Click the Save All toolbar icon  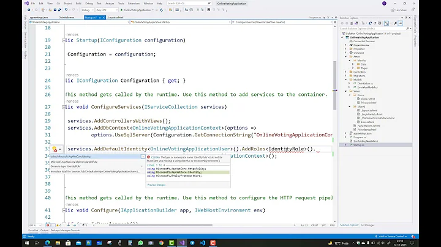[59, 10]
